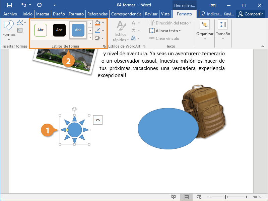Click the Indicar lightbulb search box

click(212, 14)
